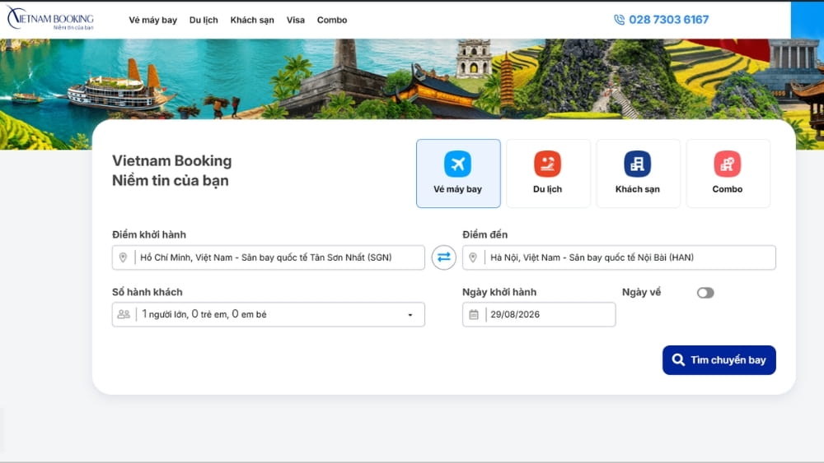Edit the Điểm khởi hành departure field
The image size is (824, 463).
point(269,257)
